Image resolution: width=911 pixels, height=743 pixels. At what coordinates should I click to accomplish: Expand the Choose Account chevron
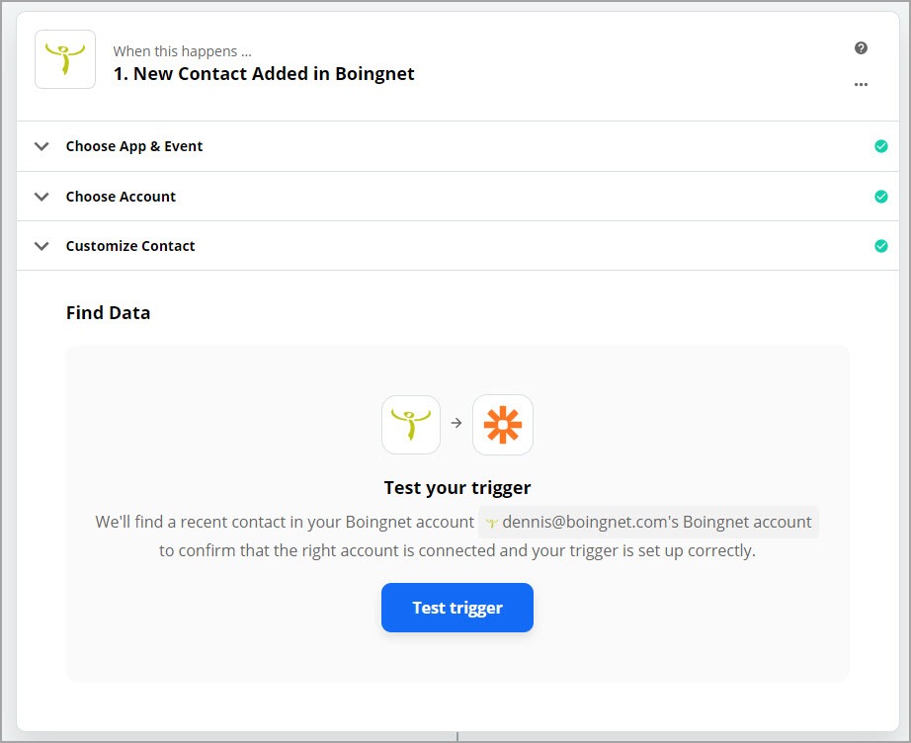[41, 197]
